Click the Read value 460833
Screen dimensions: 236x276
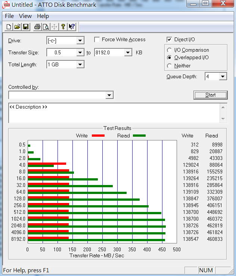[215, 239]
